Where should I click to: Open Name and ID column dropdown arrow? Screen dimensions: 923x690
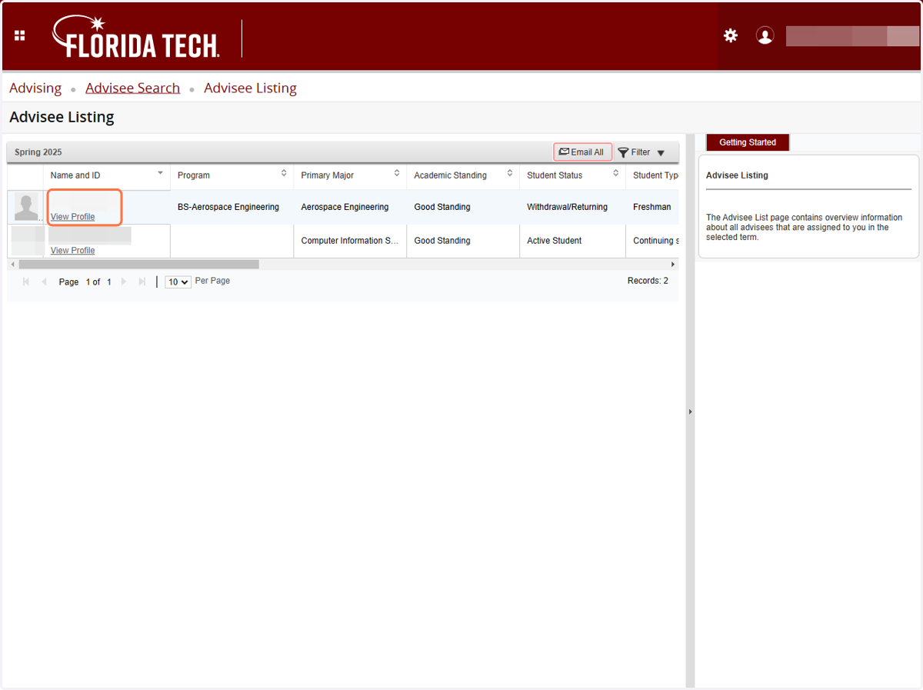(160, 173)
